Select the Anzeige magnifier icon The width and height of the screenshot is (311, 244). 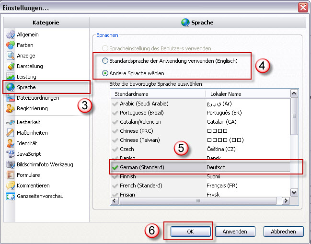tap(11, 56)
